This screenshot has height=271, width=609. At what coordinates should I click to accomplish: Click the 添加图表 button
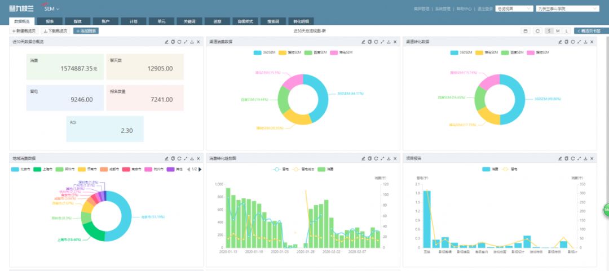(86, 31)
